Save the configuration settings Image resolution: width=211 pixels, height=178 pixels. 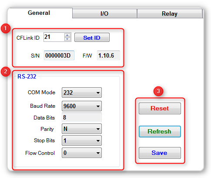160,153
